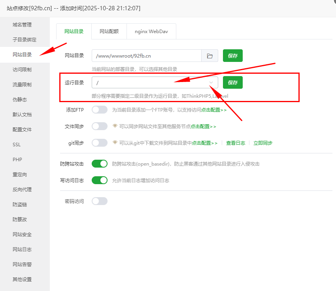Image resolution: width=336 pixels, height=291 pixels.
Task: Open the nginx WebDav tab
Action: click(x=151, y=32)
